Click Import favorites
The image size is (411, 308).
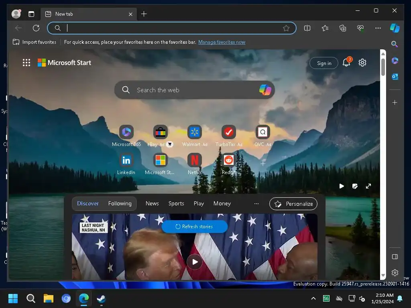[35, 42]
